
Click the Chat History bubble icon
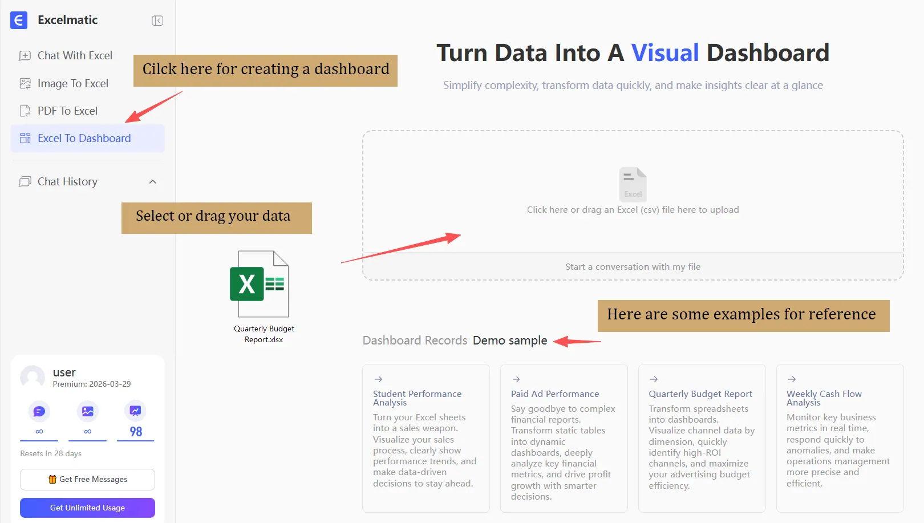[25, 181]
